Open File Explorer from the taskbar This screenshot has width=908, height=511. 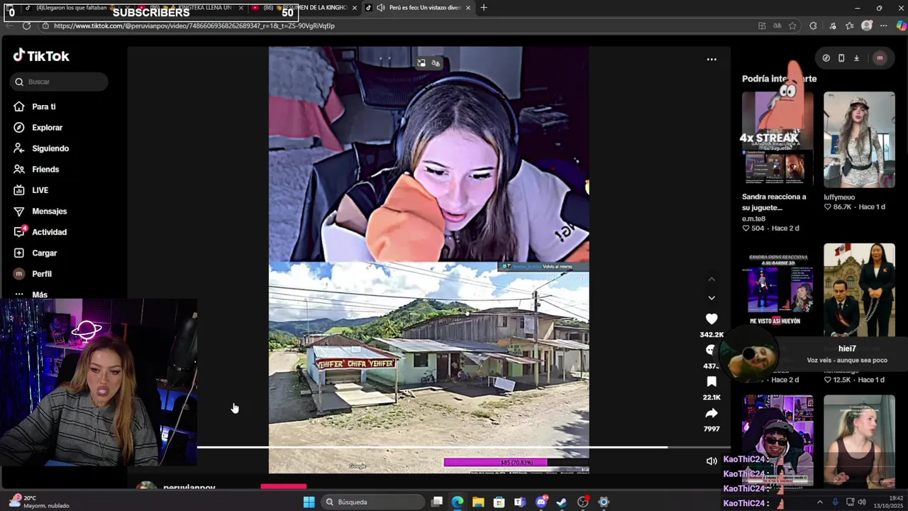(478, 502)
